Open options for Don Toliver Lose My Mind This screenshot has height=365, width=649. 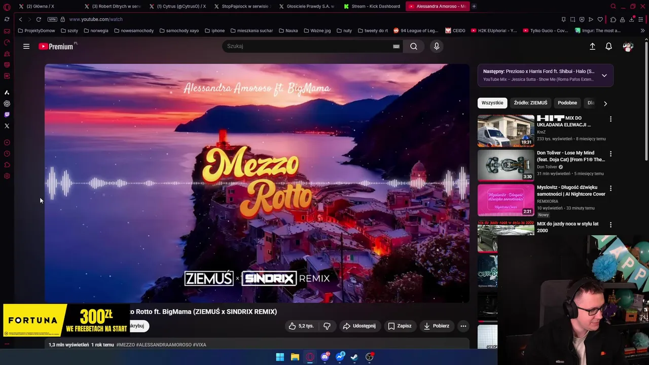click(610, 154)
